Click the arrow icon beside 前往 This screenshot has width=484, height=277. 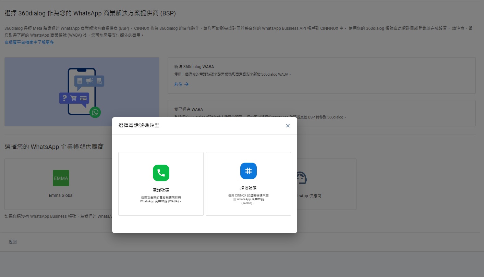point(186,84)
